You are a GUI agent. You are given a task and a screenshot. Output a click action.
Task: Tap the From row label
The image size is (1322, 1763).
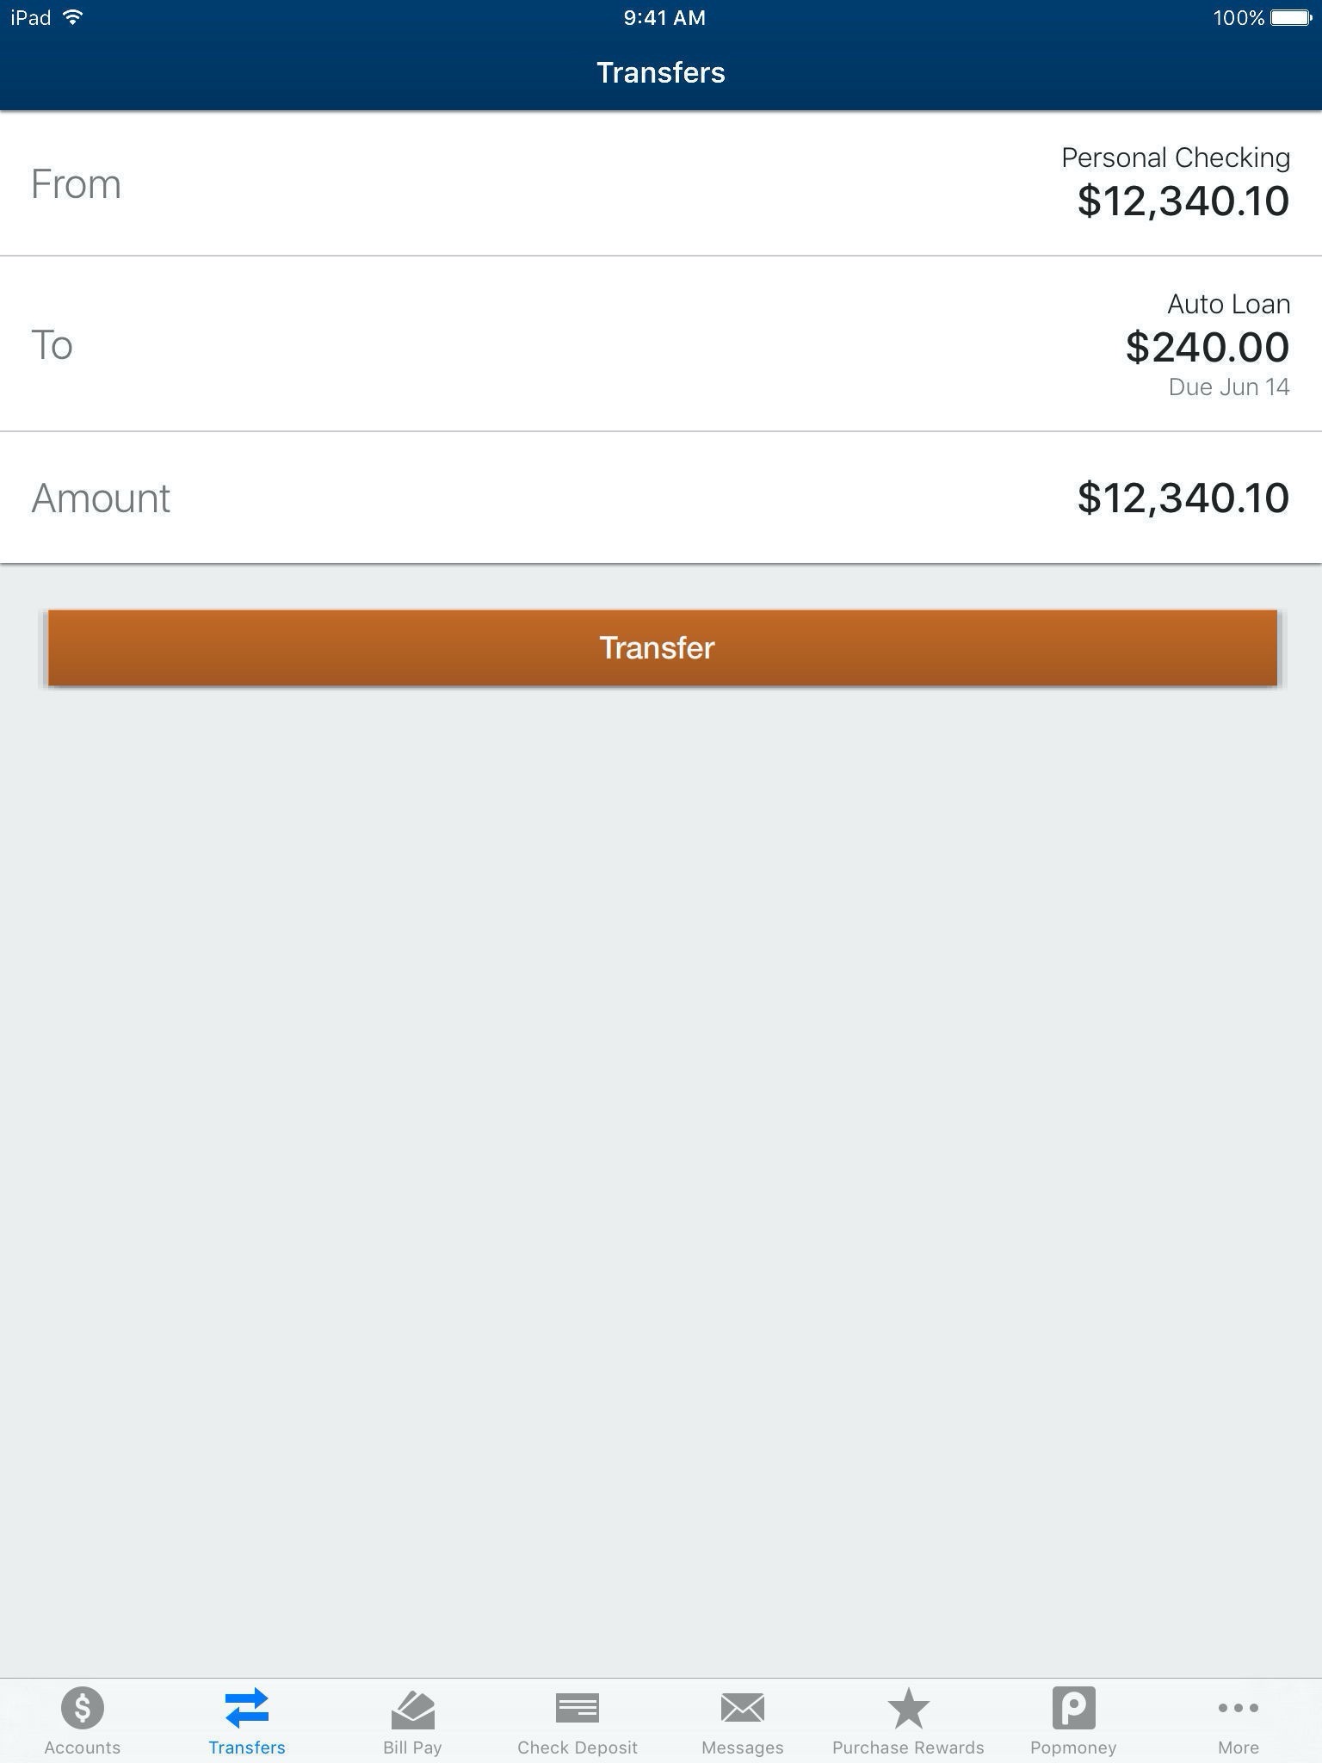click(x=76, y=184)
